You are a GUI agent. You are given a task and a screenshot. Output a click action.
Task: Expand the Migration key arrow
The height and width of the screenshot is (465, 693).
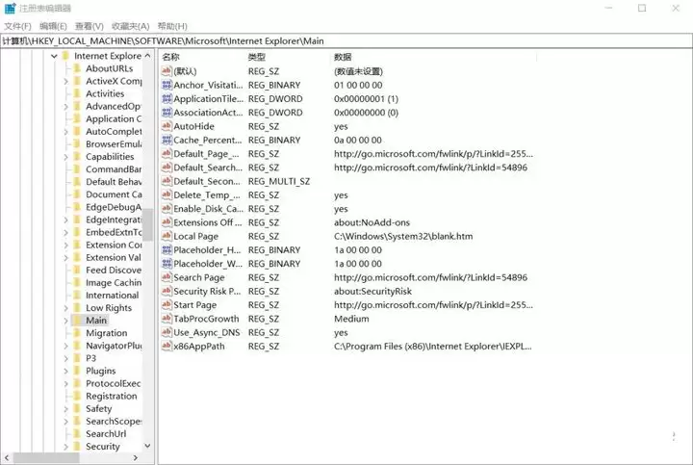(65, 333)
